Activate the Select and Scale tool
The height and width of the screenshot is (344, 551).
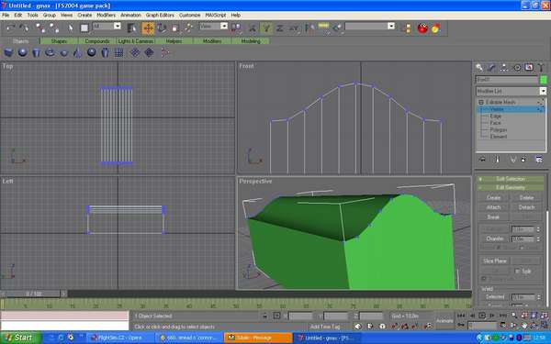click(x=175, y=28)
